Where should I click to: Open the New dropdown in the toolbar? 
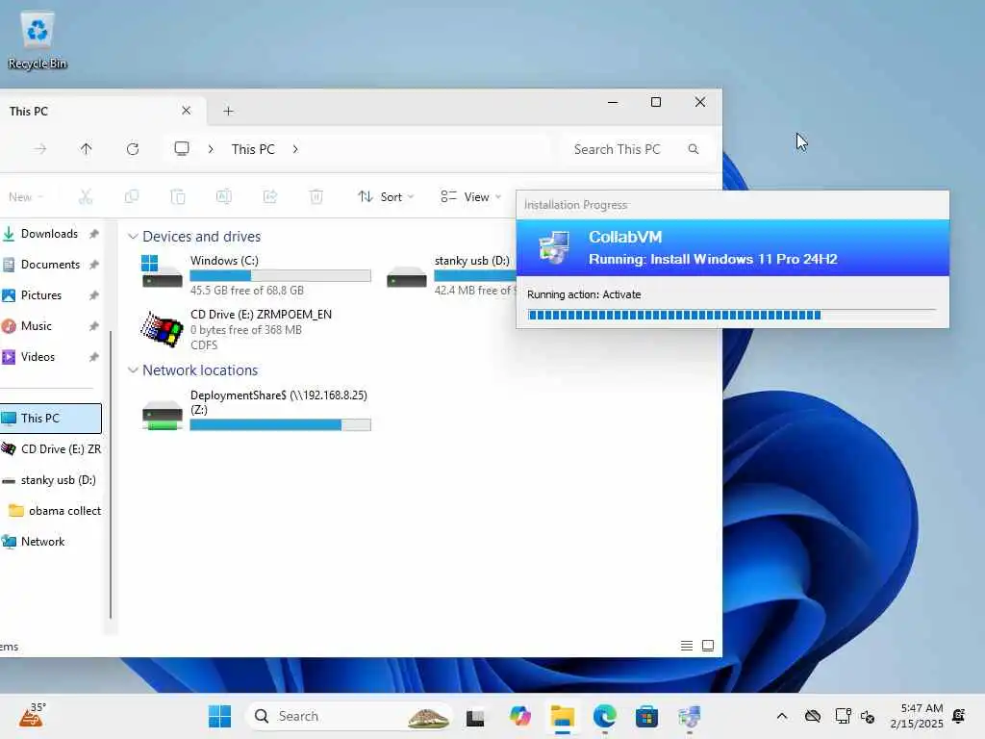click(x=25, y=196)
